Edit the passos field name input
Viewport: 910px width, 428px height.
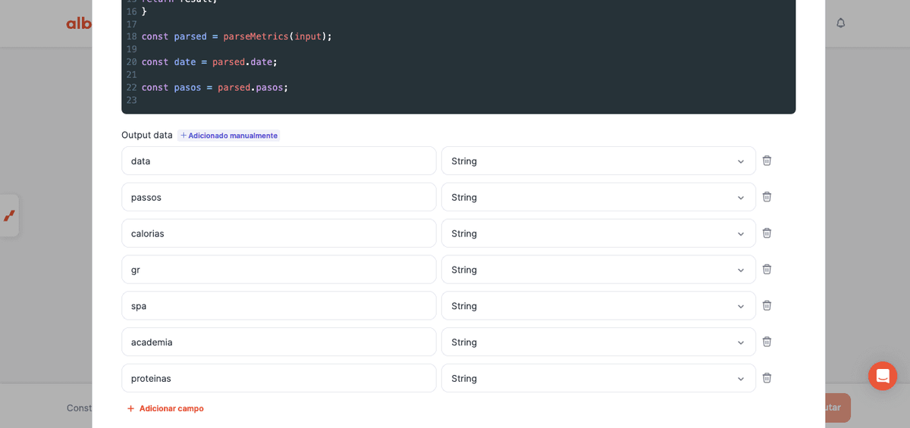coord(279,197)
